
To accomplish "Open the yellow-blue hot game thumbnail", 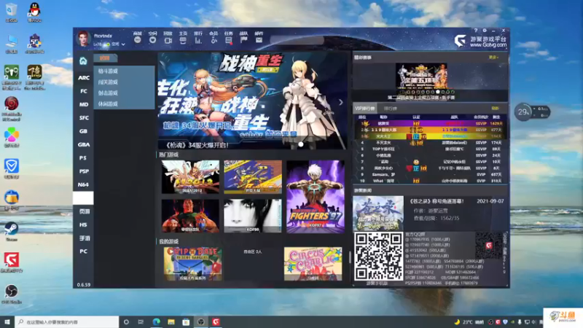I will click(253, 176).
